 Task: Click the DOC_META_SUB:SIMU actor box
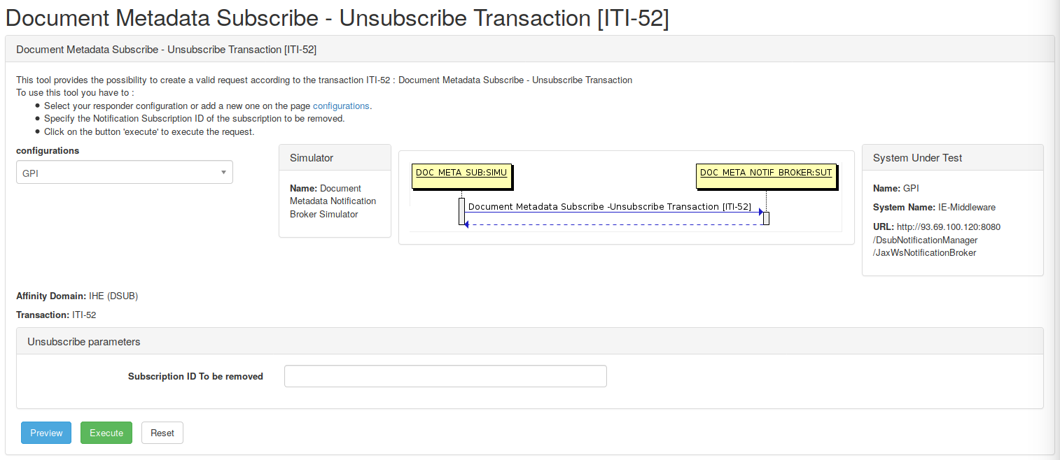pyautogui.click(x=461, y=175)
